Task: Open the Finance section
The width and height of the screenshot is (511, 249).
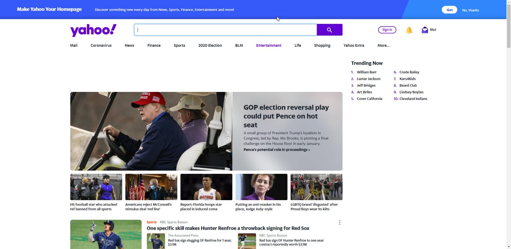Action: coord(154,45)
